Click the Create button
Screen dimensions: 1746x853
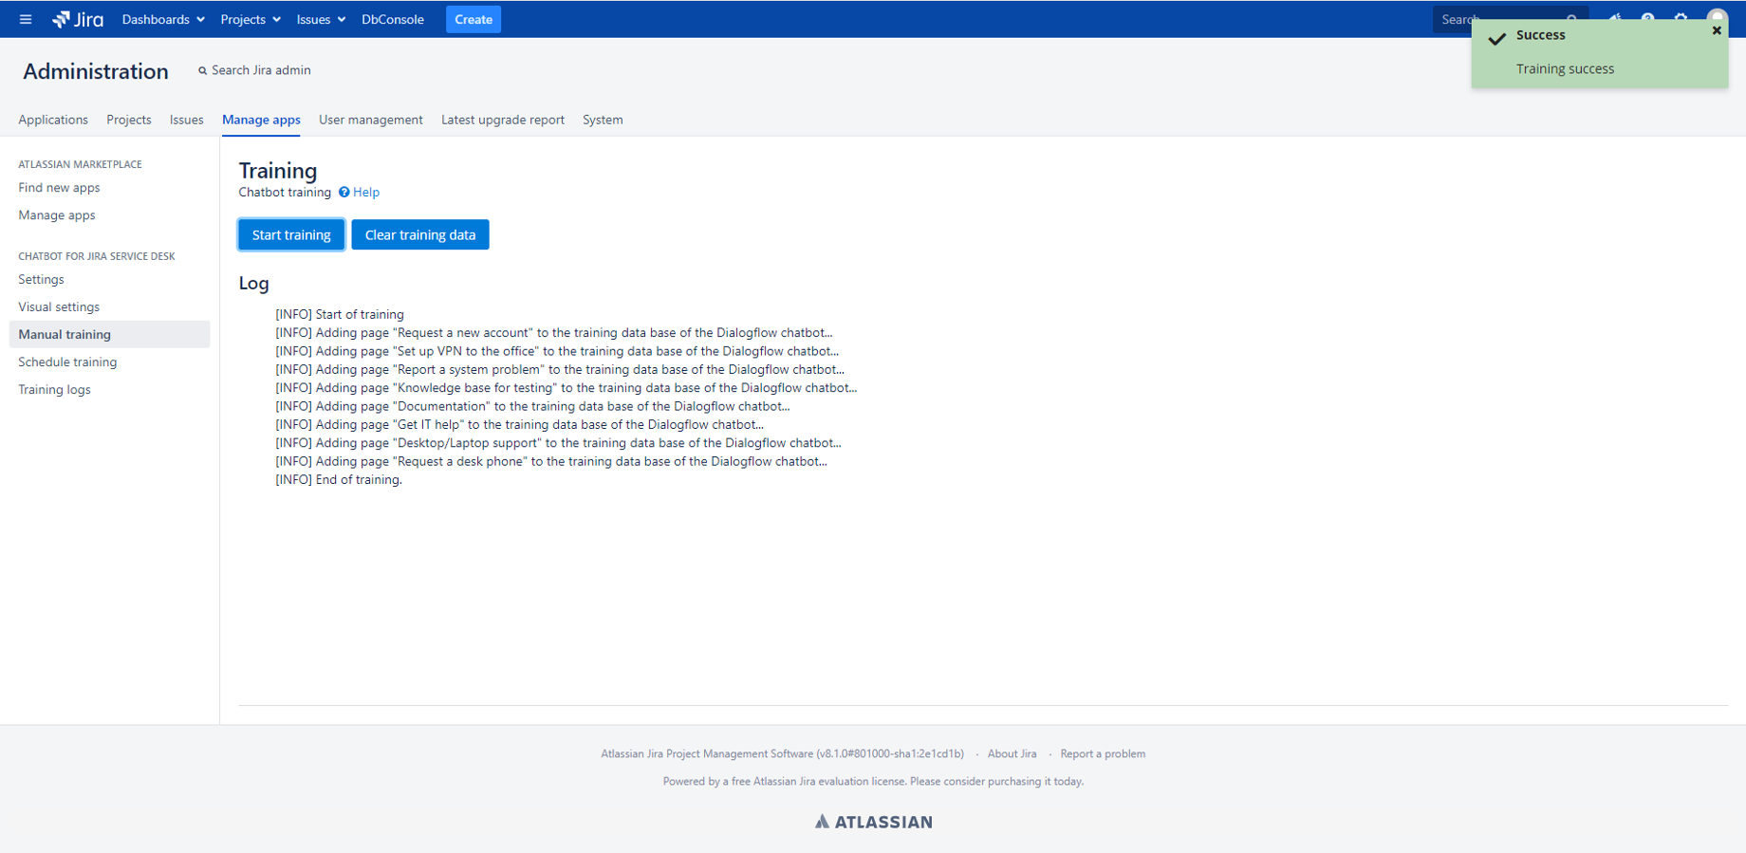click(474, 19)
